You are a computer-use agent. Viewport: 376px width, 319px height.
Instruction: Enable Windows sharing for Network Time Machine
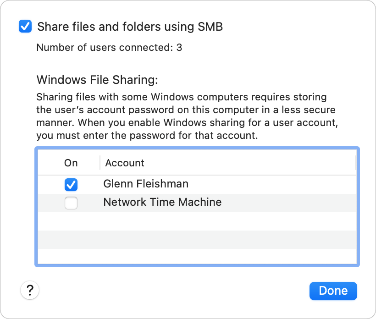pos(71,203)
